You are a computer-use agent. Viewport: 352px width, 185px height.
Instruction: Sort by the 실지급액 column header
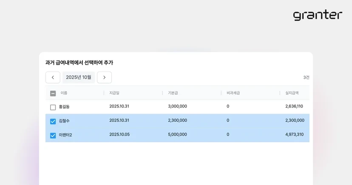click(x=292, y=93)
